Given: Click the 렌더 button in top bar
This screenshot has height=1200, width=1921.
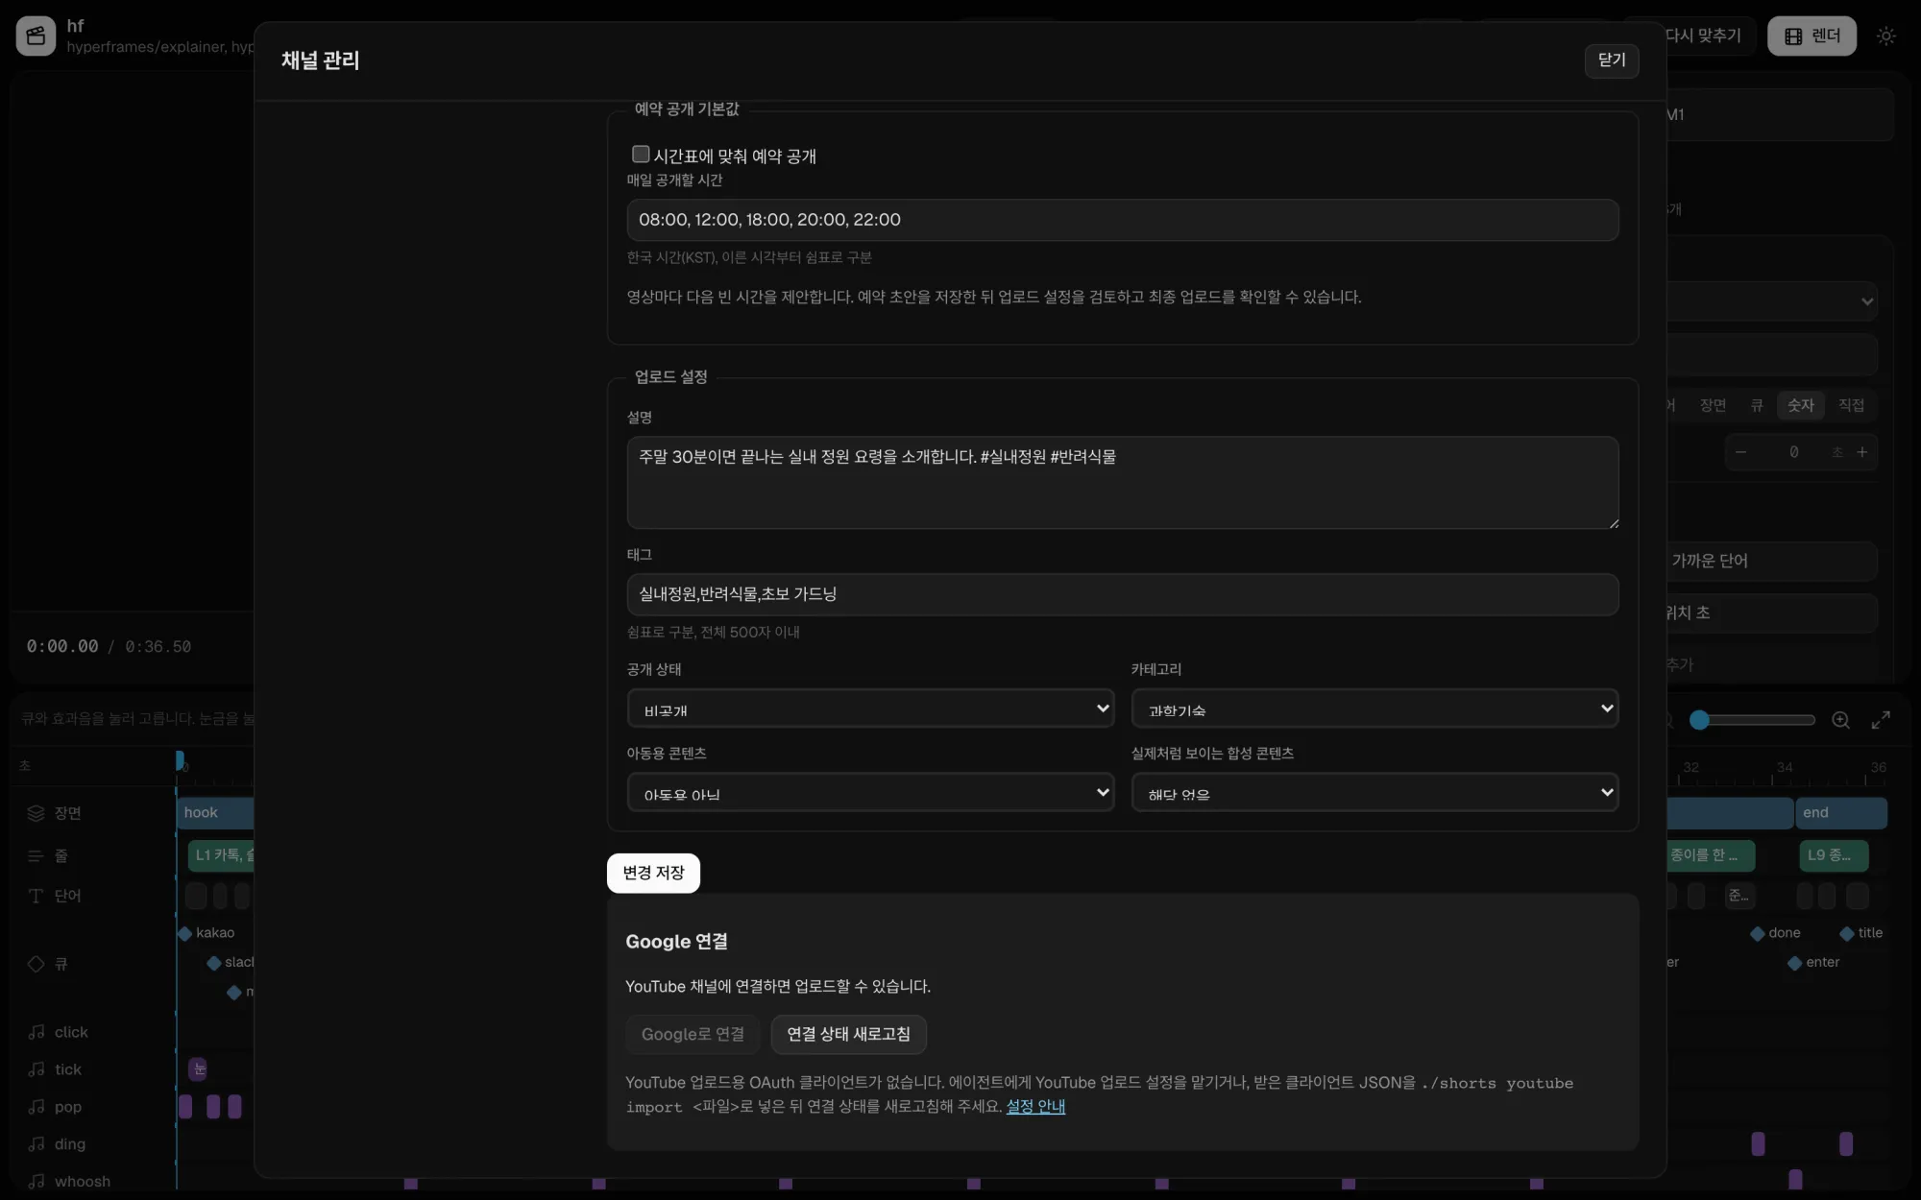Looking at the screenshot, I should [x=1812, y=36].
